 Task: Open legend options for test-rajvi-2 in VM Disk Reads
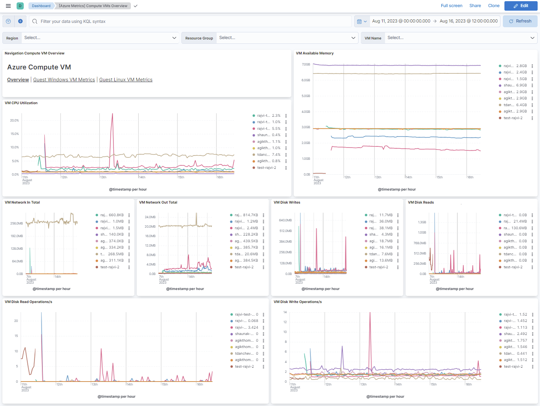coord(532,267)
